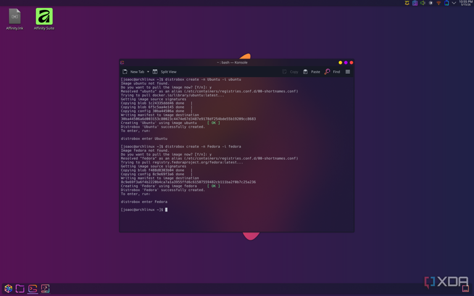
Task: Open the Konsole hamburger menu
Action: [347, 72]
